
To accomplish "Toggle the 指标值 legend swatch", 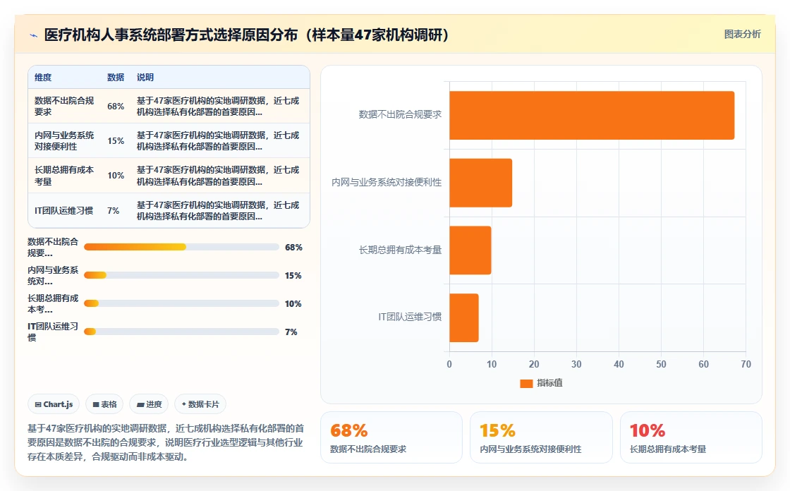I will point(526,383).
